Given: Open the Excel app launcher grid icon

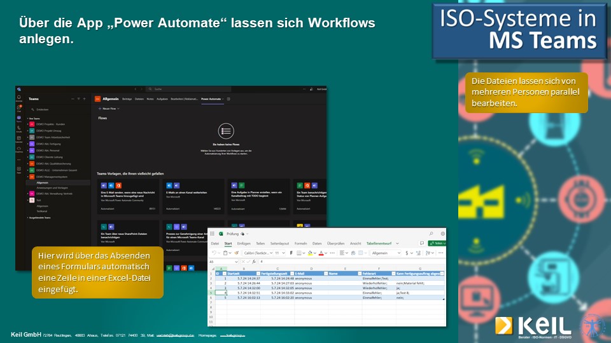Looking at the screenshot, I should (x=213, y=234).
